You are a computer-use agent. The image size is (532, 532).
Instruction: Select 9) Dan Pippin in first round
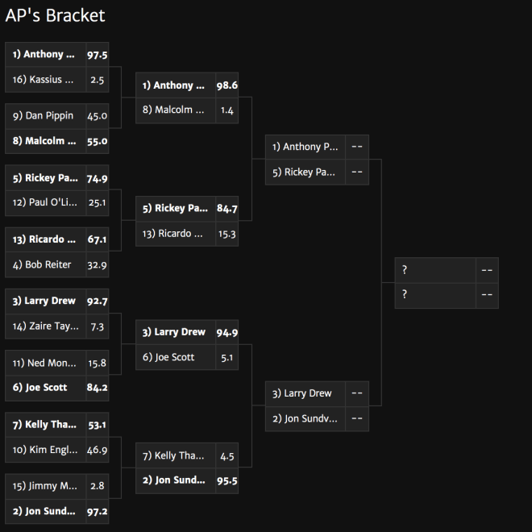tap(57, 116)
